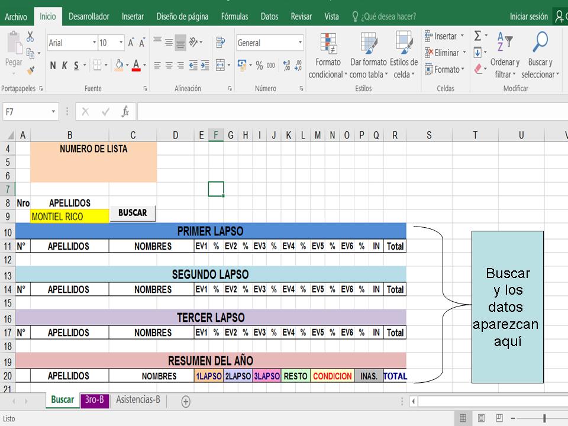The width and height of the screenshot is (568, 426).
Task: Open the 3ro-B sheet tab
Action: click(x=95, y=400)
